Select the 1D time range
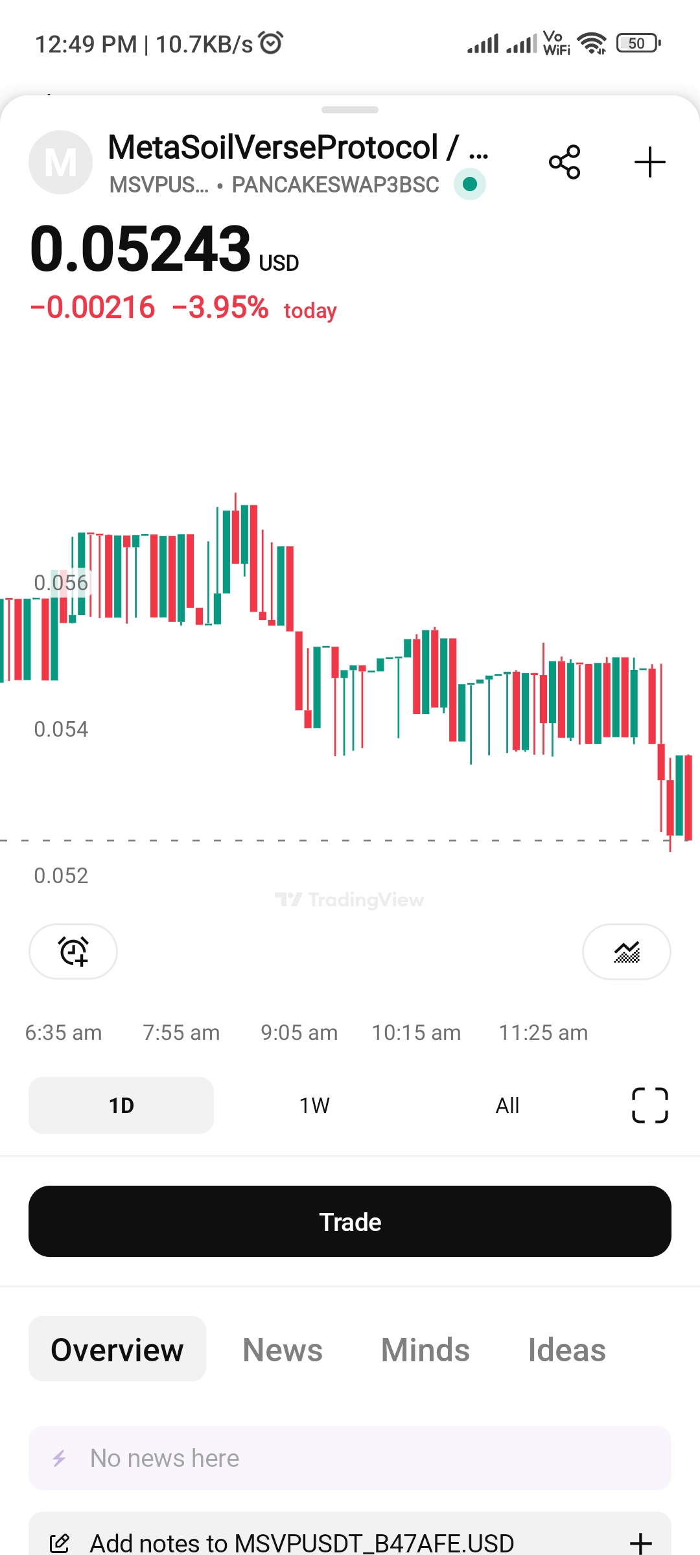 click(x=121, y=1105)
